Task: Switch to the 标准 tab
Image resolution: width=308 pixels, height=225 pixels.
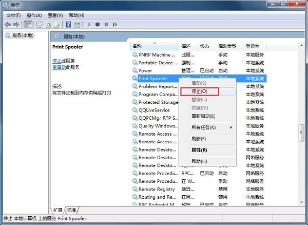Action: click(71, 210)
